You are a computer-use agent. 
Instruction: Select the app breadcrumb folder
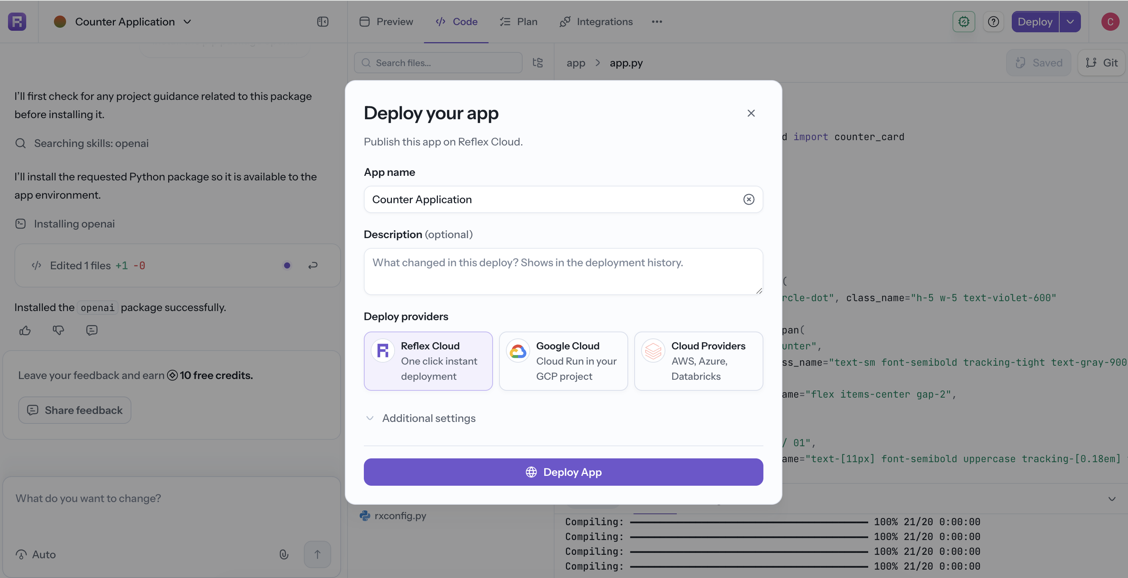coord(575,63)
